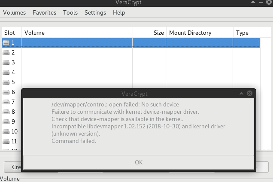Select drive icon for slot 6
Image resolution: width=273 pixels, height=182 pixels.
[6, 92]
